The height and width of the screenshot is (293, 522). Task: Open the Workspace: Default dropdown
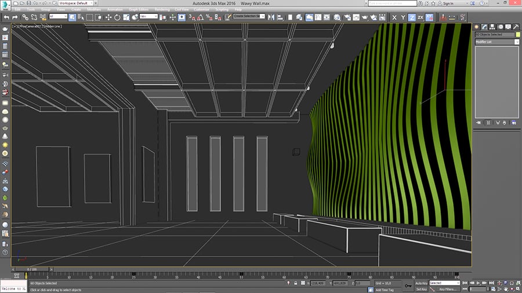75,3
